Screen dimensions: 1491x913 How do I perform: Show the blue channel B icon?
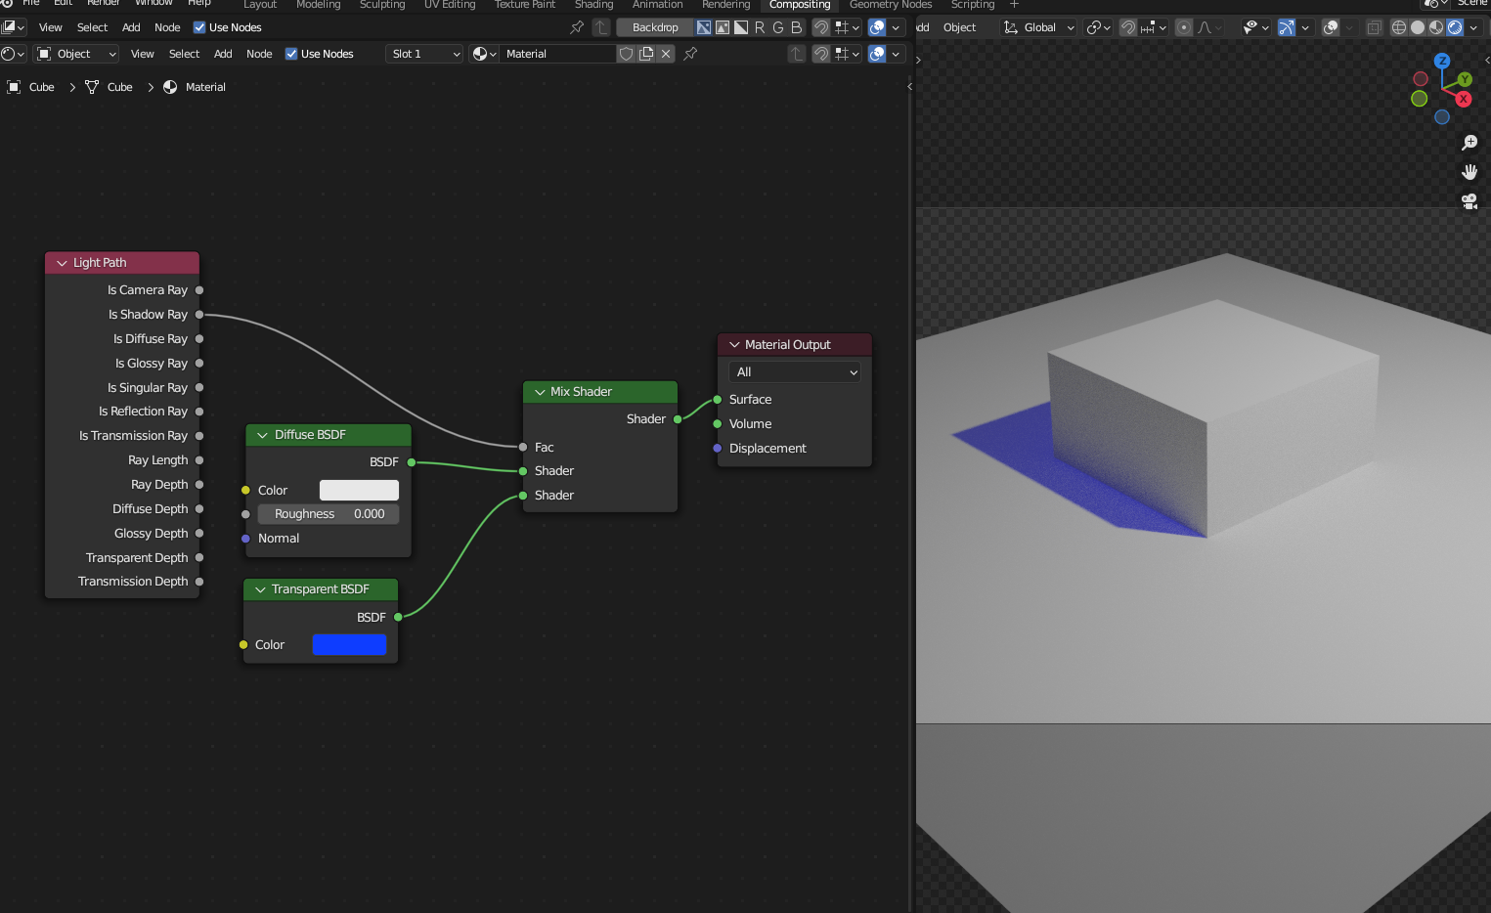tap(797, 27)
